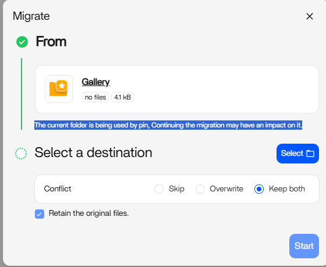The height and width of the screenshot is (267, 326).
Task: Click the Start button to begin migration
Action: [304, 246]
